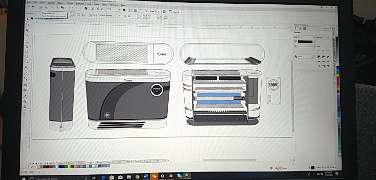Select outside outline position option
This screenshot has height=180, width=376.
(x=319, y=66)
